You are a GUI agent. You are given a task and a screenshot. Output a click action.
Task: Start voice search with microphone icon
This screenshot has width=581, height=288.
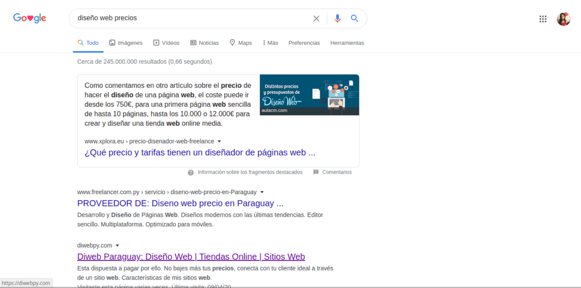coord(337,19)
